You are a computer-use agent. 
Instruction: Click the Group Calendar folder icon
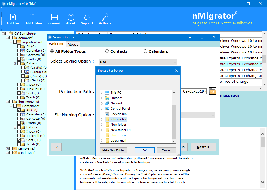(27, 72)
